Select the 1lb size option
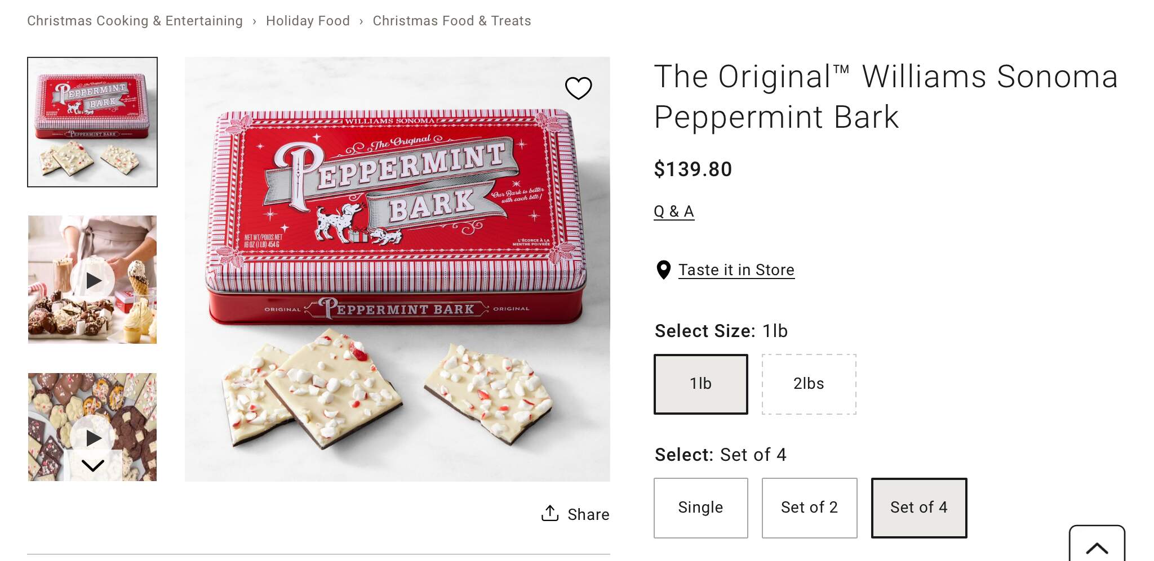The width and height of the screenshot is (1154, 561). (700, 384)
